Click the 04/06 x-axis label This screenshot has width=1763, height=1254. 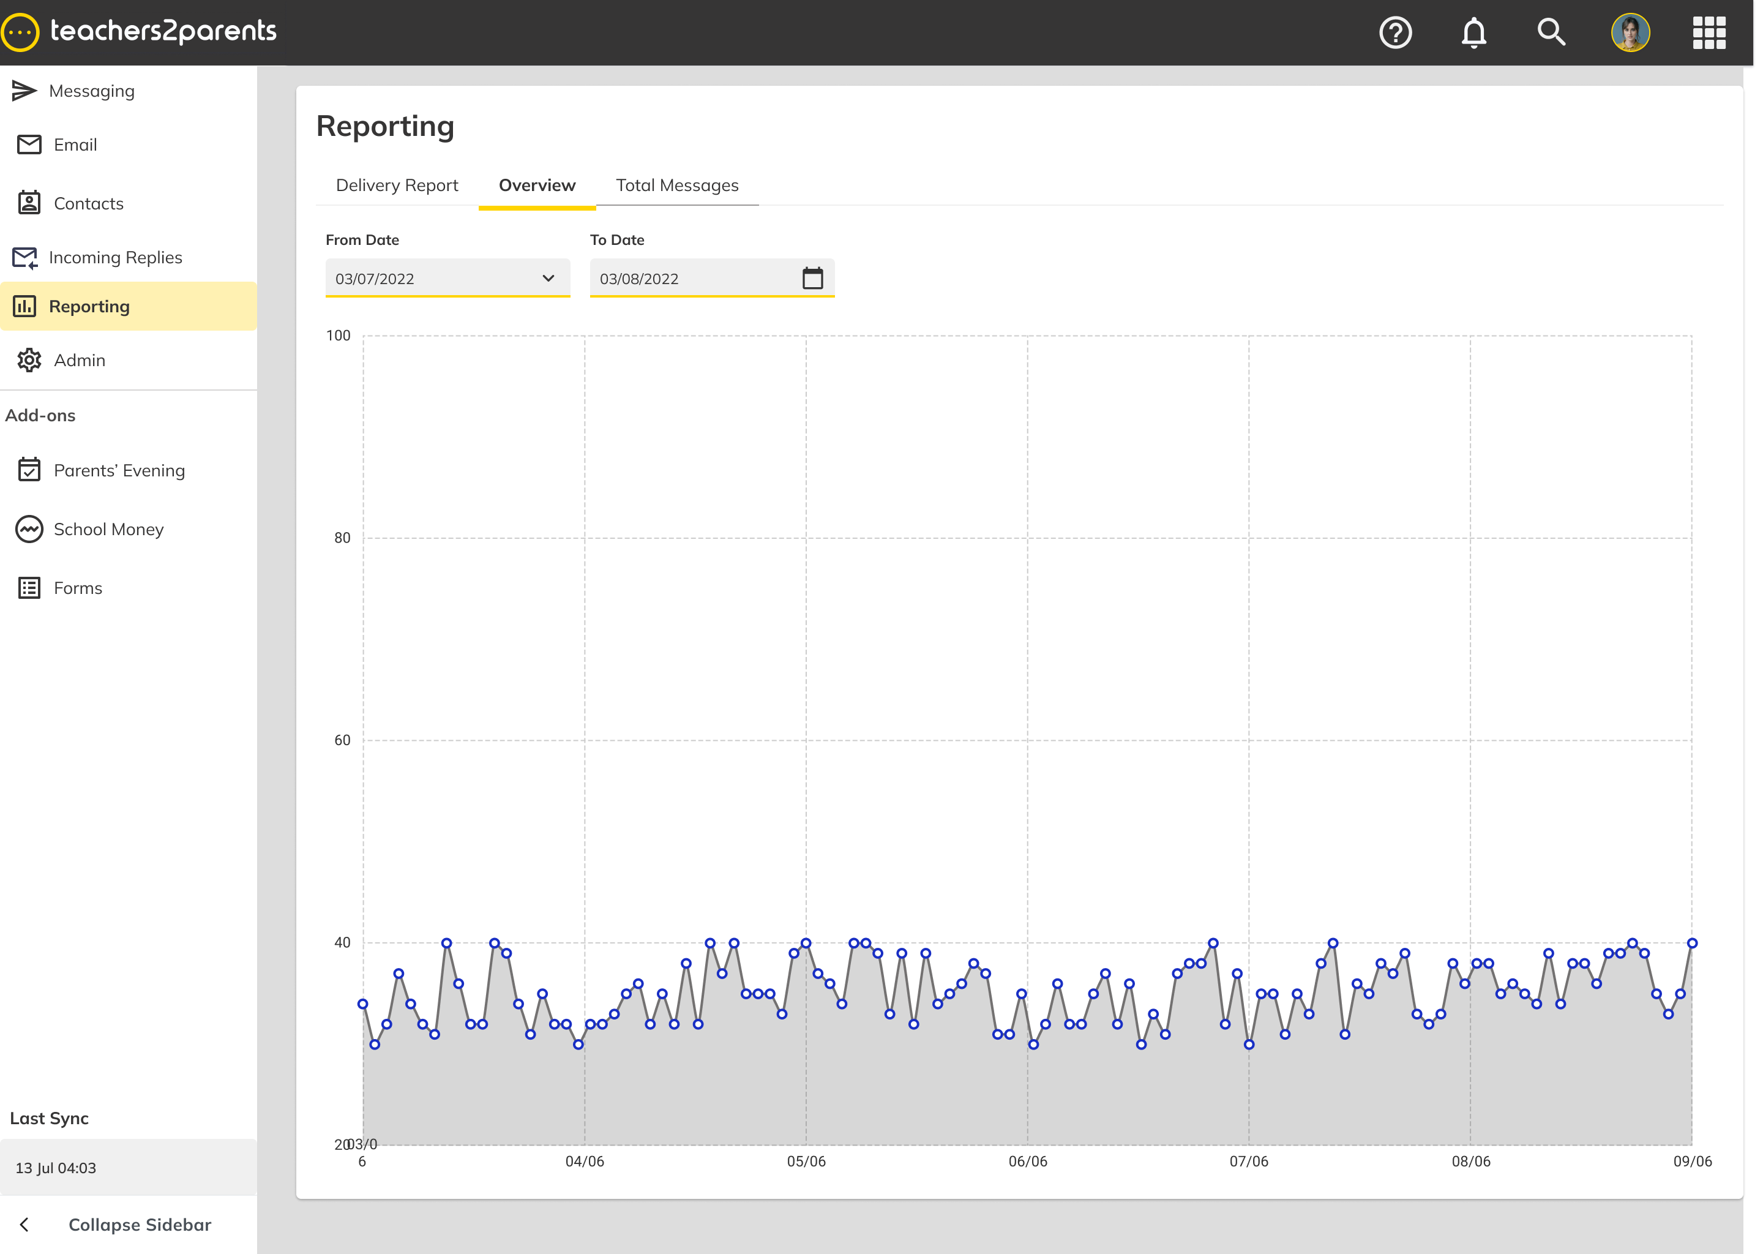[585, 1162]
